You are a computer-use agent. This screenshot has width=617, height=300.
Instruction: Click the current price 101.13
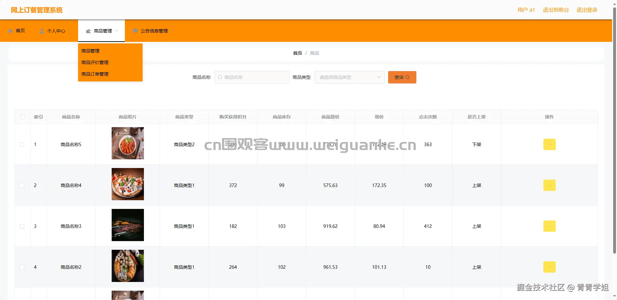click(x=379, y=267)
